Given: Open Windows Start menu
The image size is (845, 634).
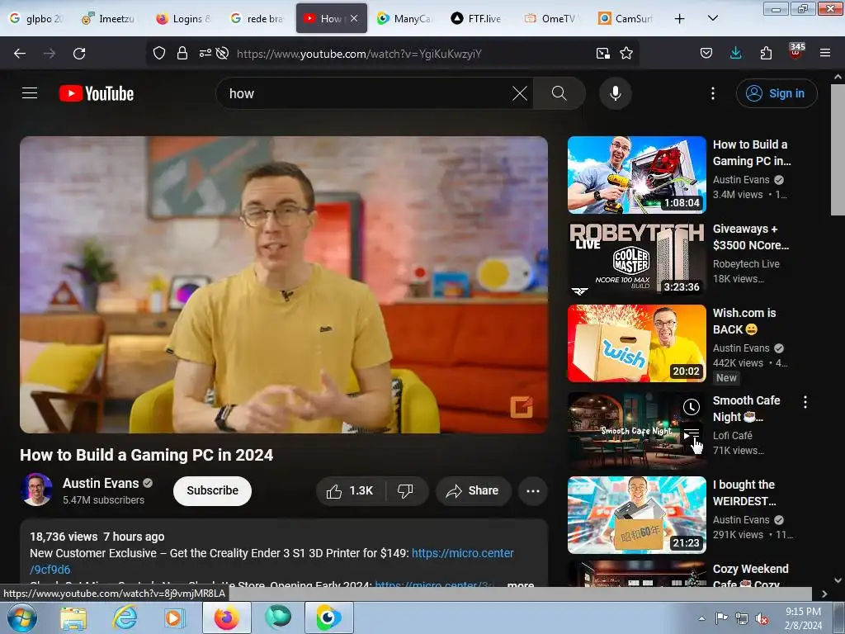Looking at the screenshot, I should coord(21,617).
